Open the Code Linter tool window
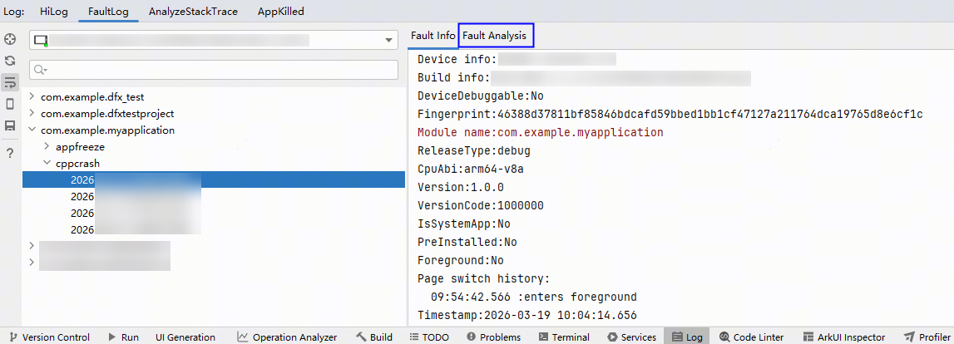Viewport: 954px width, 344px height. [x=751, y=337]
